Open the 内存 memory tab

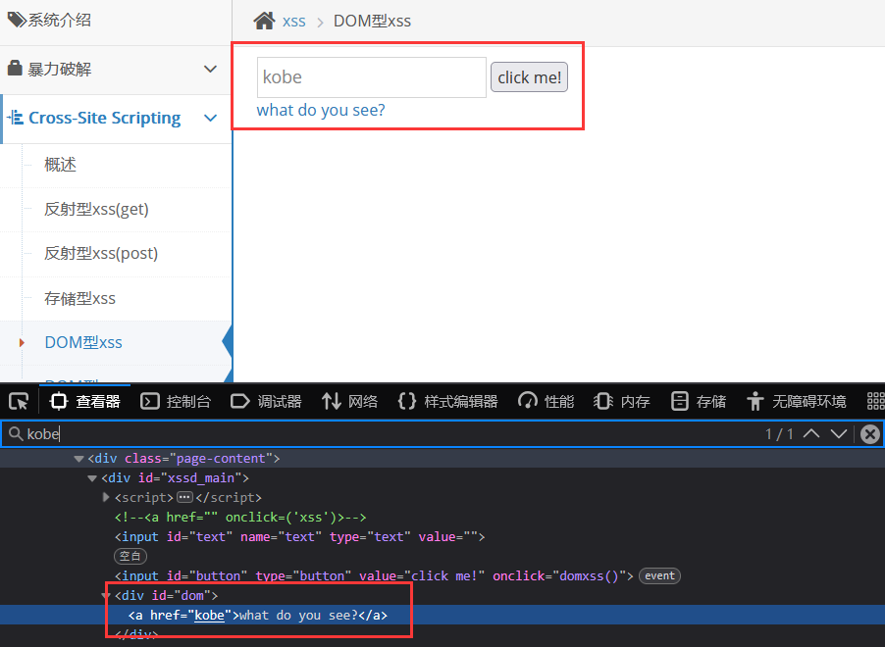[x=622, y=402]
